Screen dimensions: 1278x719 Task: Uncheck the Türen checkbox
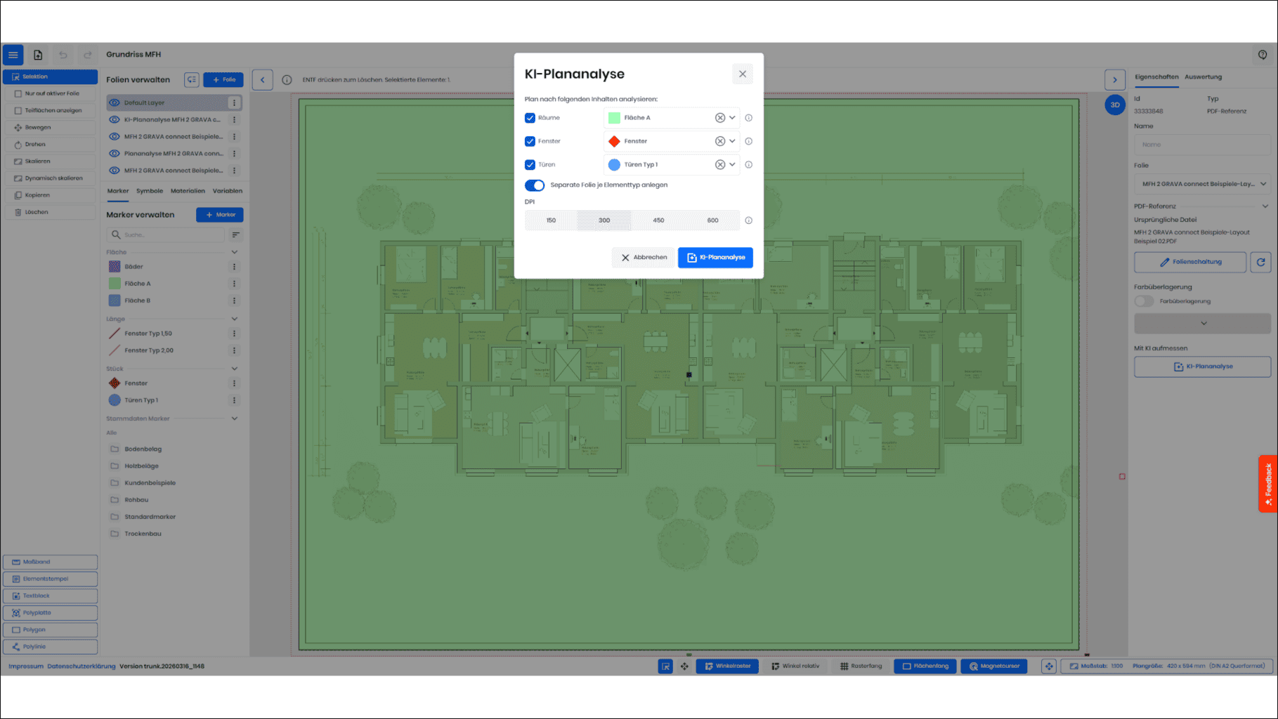point(530,165)
